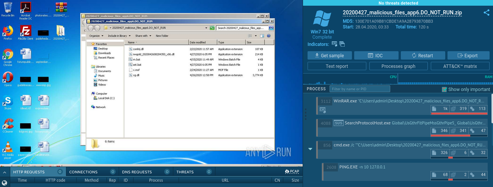Click Explorer Forward navigation button
Viewport: 493px width, 187px height.
tap(97, 28)
